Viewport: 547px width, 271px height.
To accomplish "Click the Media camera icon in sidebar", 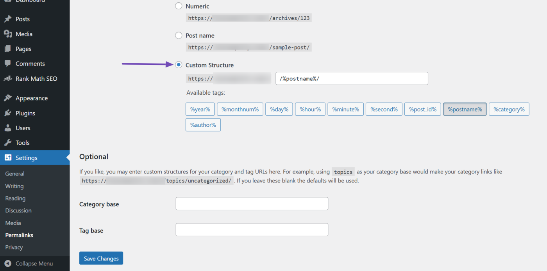I will (x=8, y=34).
